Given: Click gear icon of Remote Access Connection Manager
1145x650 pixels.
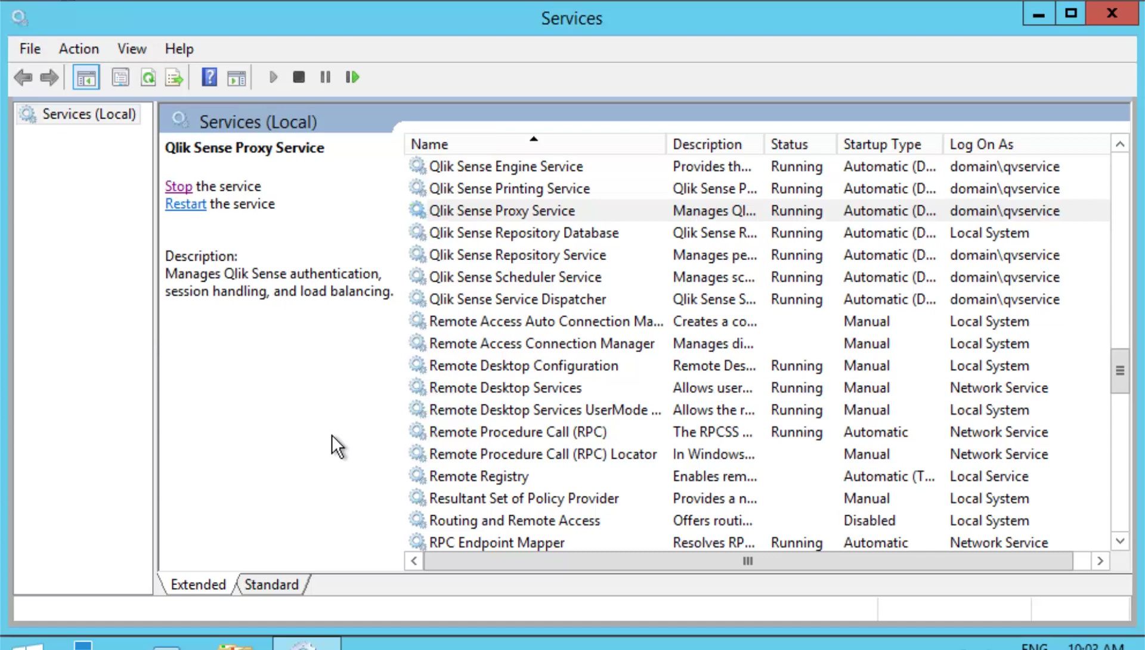Looking at the screenshot, I should pos(417,343).
